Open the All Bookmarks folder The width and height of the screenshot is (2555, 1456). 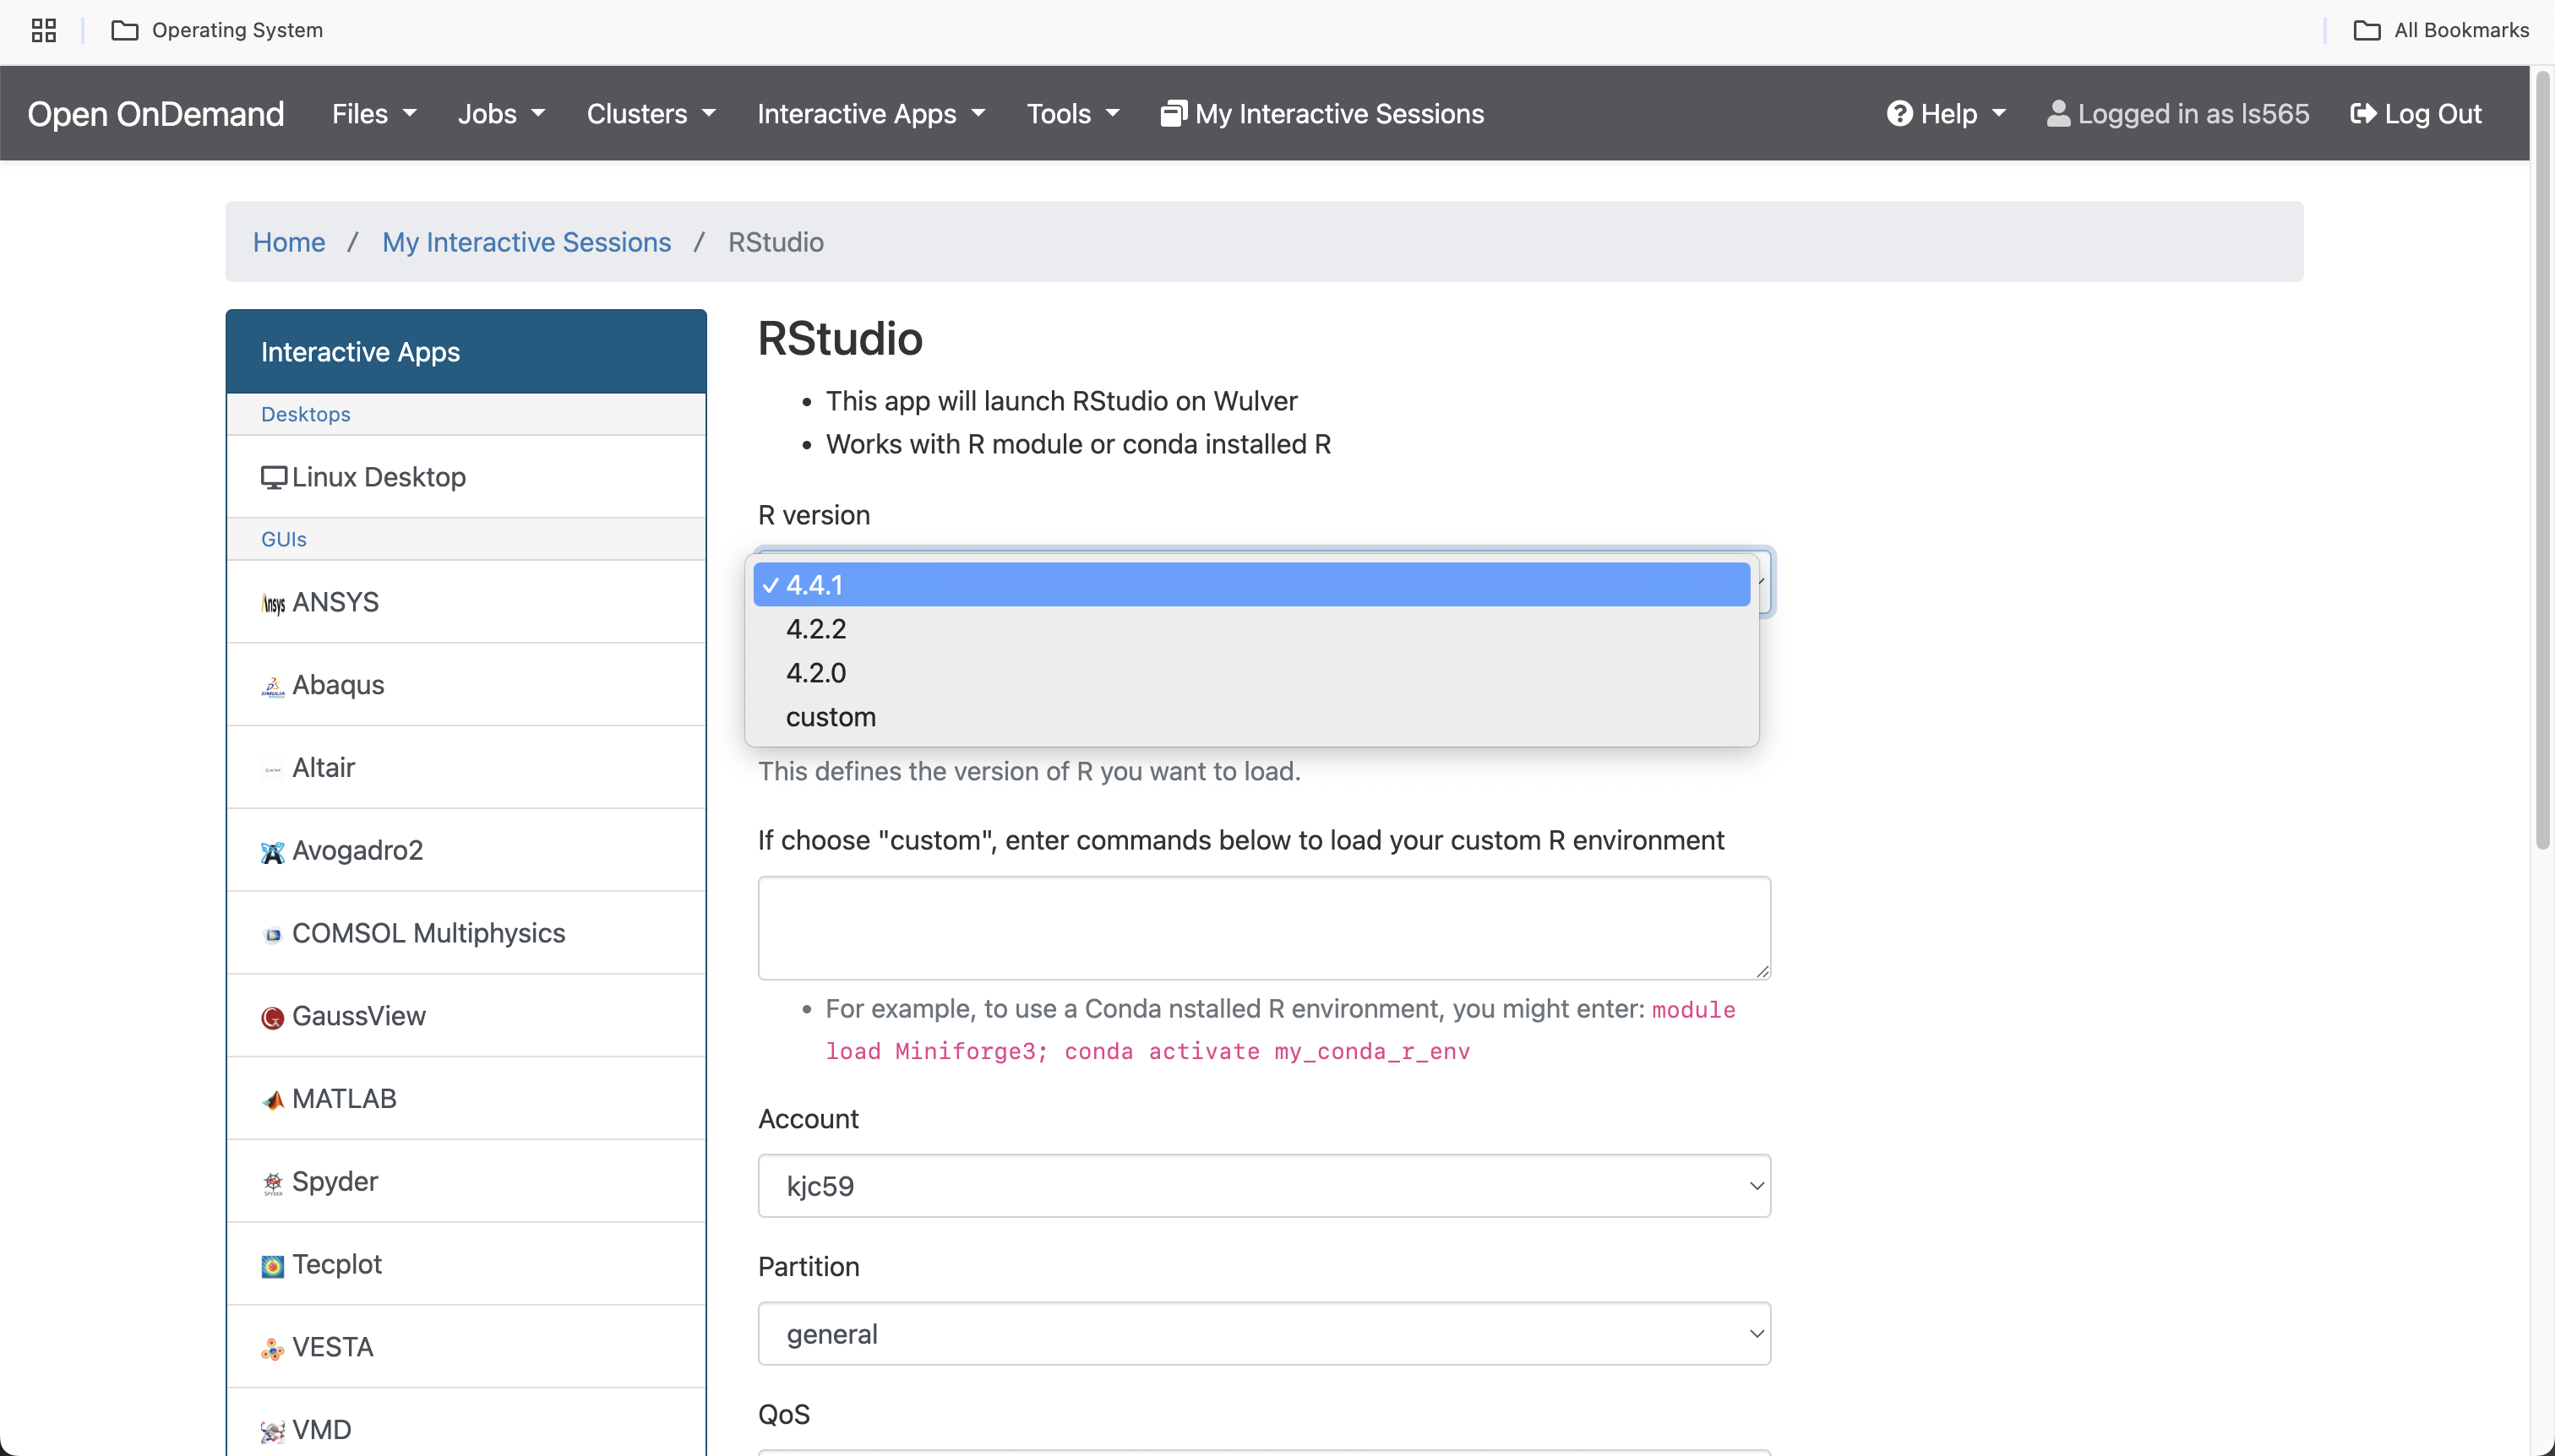(x=2441, y=30)
